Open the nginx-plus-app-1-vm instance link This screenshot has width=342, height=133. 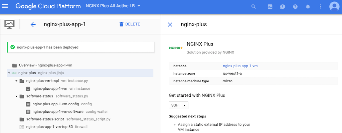240,66
